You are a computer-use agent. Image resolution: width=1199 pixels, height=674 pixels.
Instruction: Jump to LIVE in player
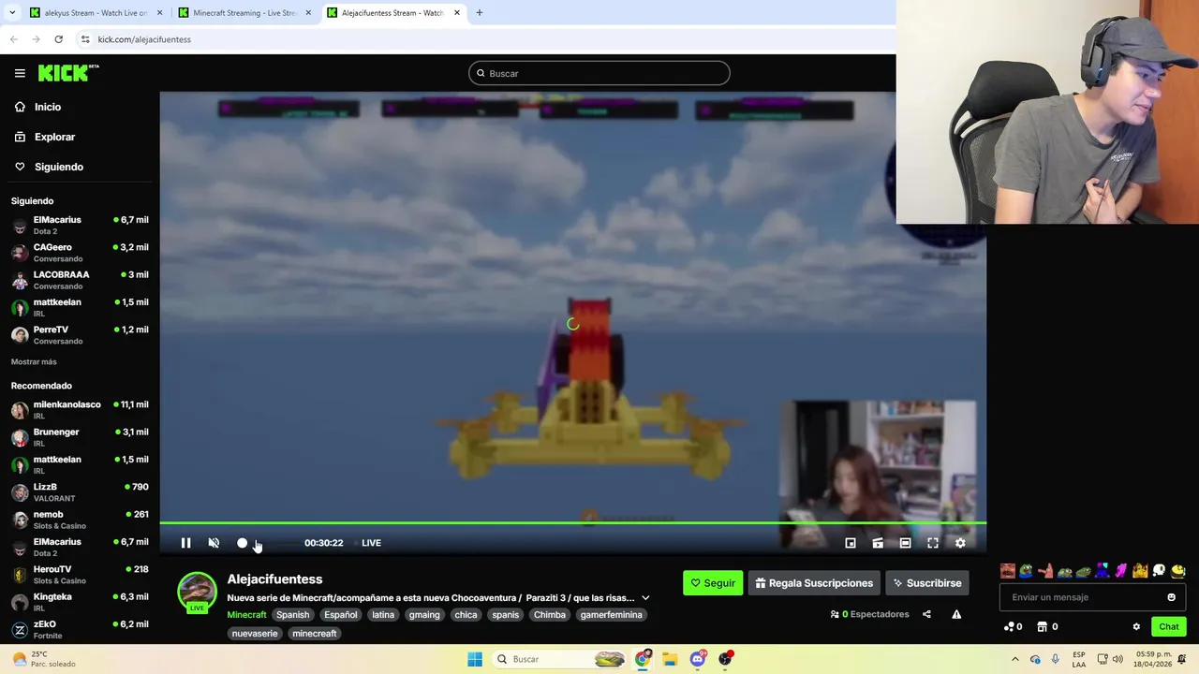tap(371, 543)
